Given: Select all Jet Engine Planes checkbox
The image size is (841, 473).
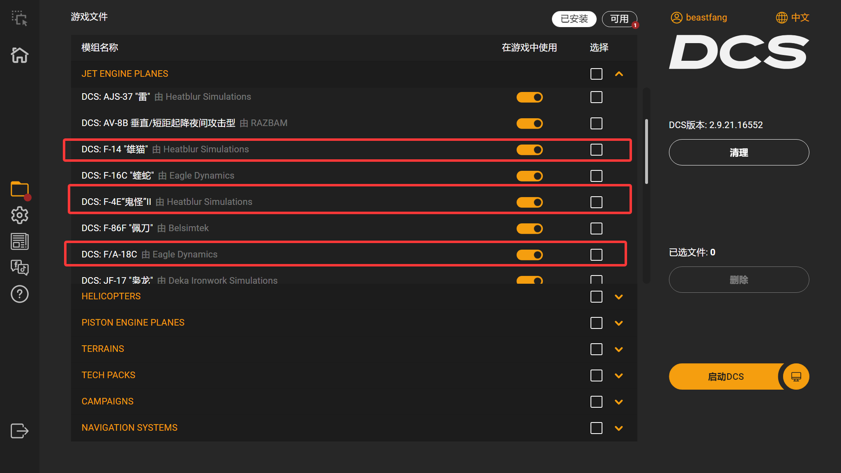Looking at the screenshot, I should [x=596, y=74].
